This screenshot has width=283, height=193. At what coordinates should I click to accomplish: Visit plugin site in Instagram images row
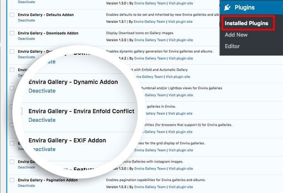[x=180, y=169]
